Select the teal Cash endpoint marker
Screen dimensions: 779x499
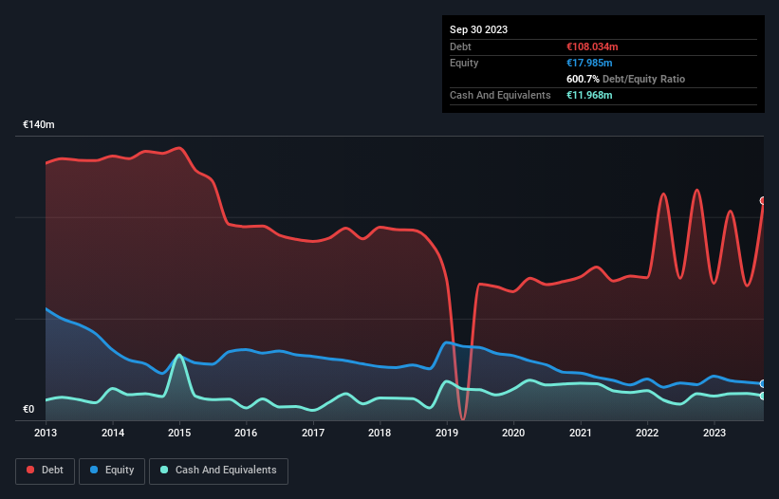pos(763,396)
